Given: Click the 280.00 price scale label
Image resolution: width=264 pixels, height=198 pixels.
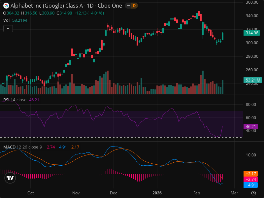Looking at the screenshot, I should [x=252, y=56].
